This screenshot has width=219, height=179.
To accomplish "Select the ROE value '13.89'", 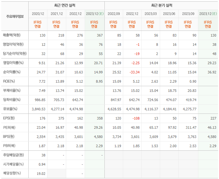I will (x=60, y=81).
